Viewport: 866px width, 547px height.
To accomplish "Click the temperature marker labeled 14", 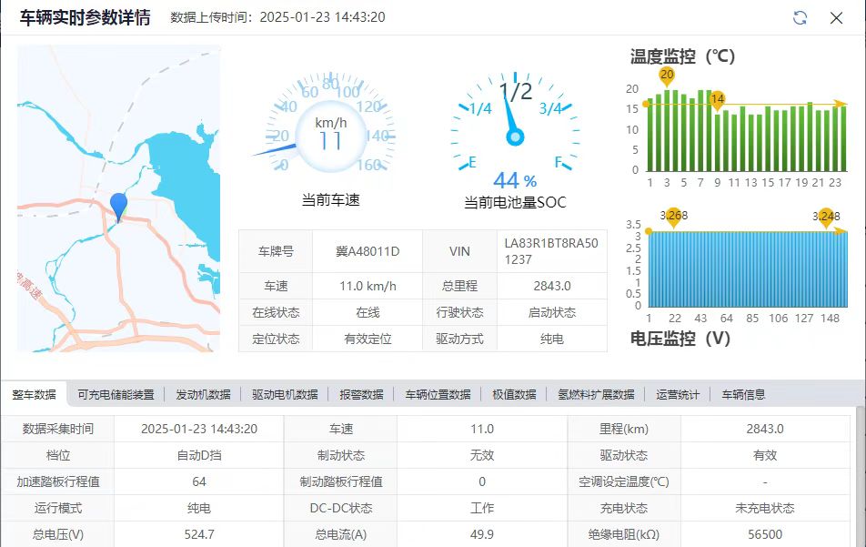I will [x=718, y=99].
